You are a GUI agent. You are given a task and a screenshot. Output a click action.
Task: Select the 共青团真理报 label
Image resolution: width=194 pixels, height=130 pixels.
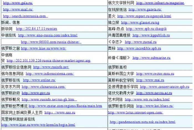click(x=119, y=35)
